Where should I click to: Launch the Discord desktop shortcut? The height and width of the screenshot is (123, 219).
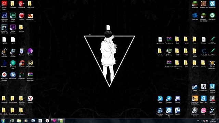178,99
